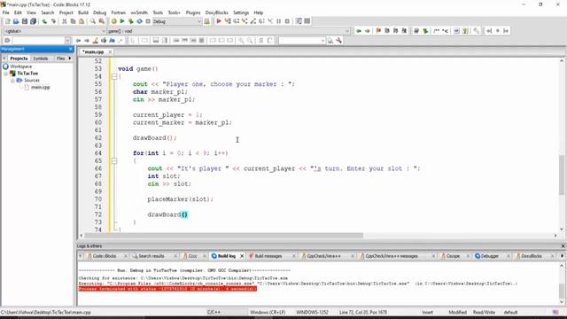Switch to the CppCheck/Vera++ messages tab
The width and height of the screenshot is (567, 319).
392,256
